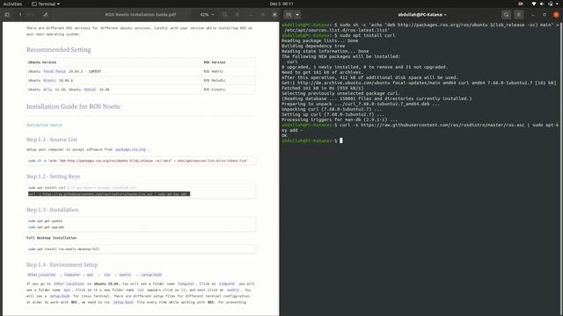Click the 'Ubuntu Version' table header

click(x=42, y=62)
